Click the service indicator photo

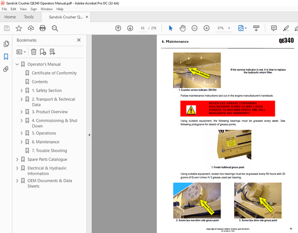[x=197, y=70]
